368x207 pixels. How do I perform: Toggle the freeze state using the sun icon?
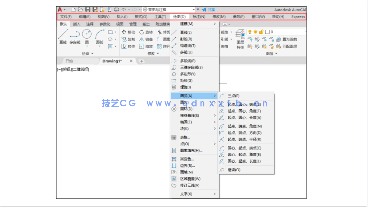(x=255, y=32)
